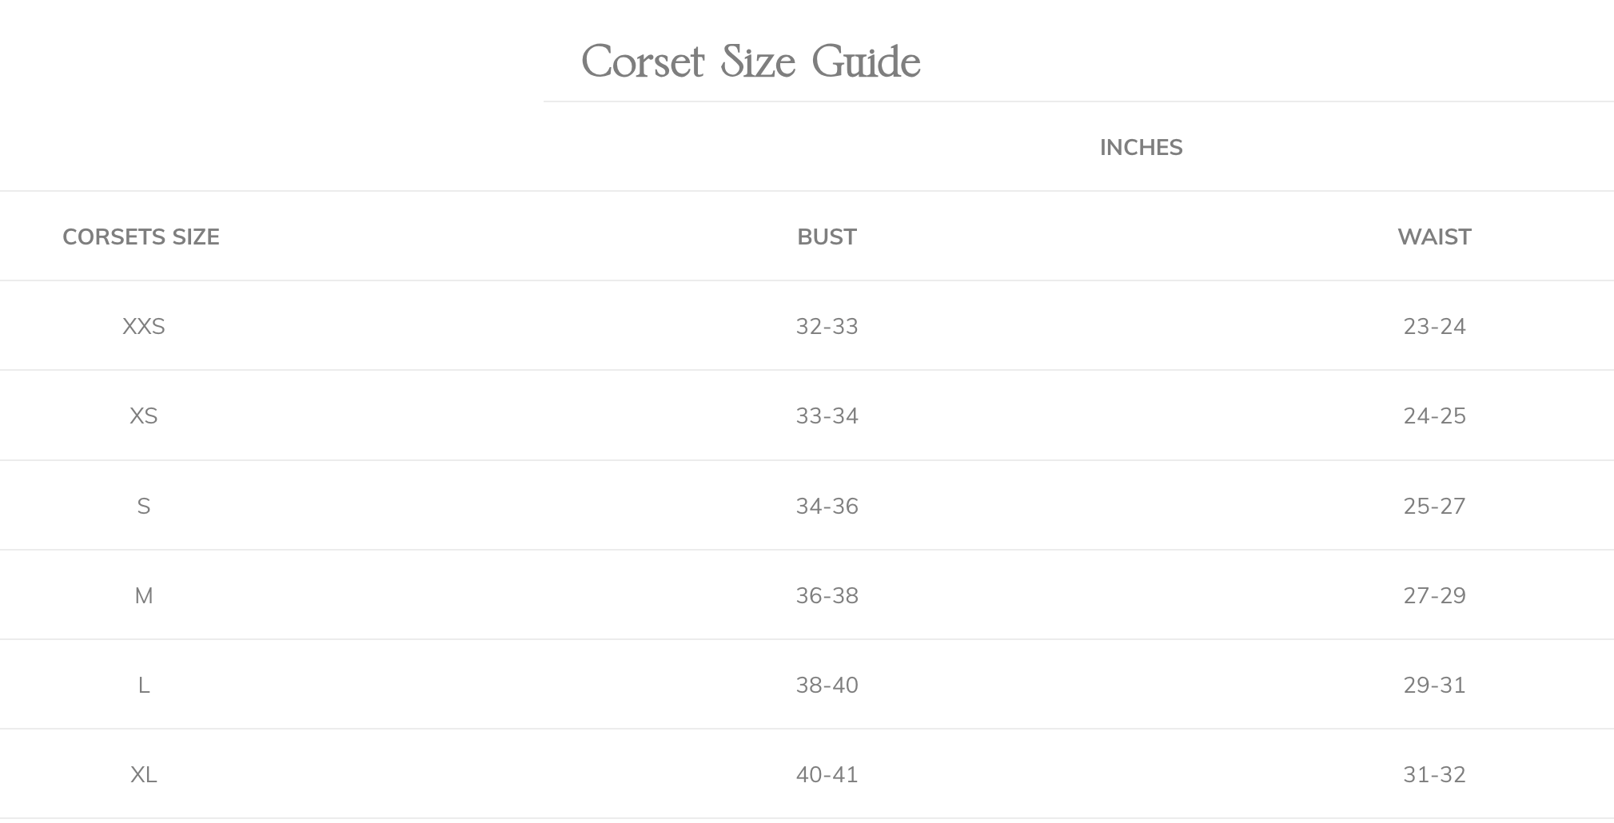
Task: Click bust value 34-36
Action: pos(827,507)
